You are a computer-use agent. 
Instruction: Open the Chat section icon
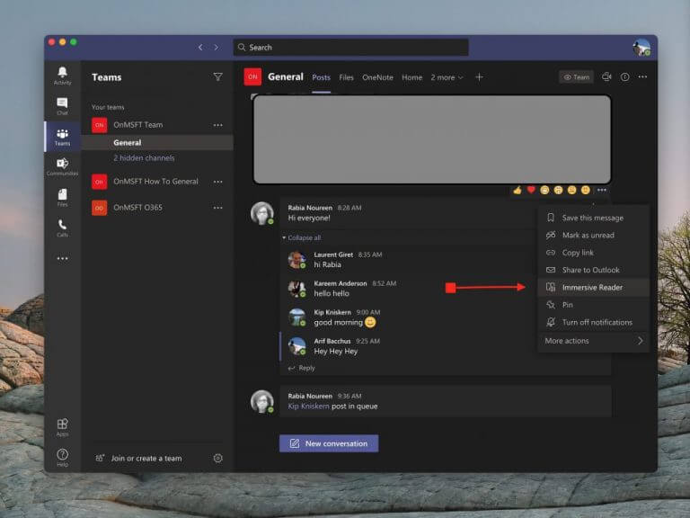coord(63,106)
